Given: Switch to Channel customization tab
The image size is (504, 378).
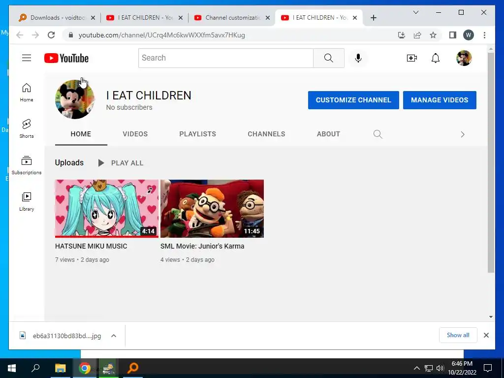Looking at the screenshot, I should click(232, 18).
